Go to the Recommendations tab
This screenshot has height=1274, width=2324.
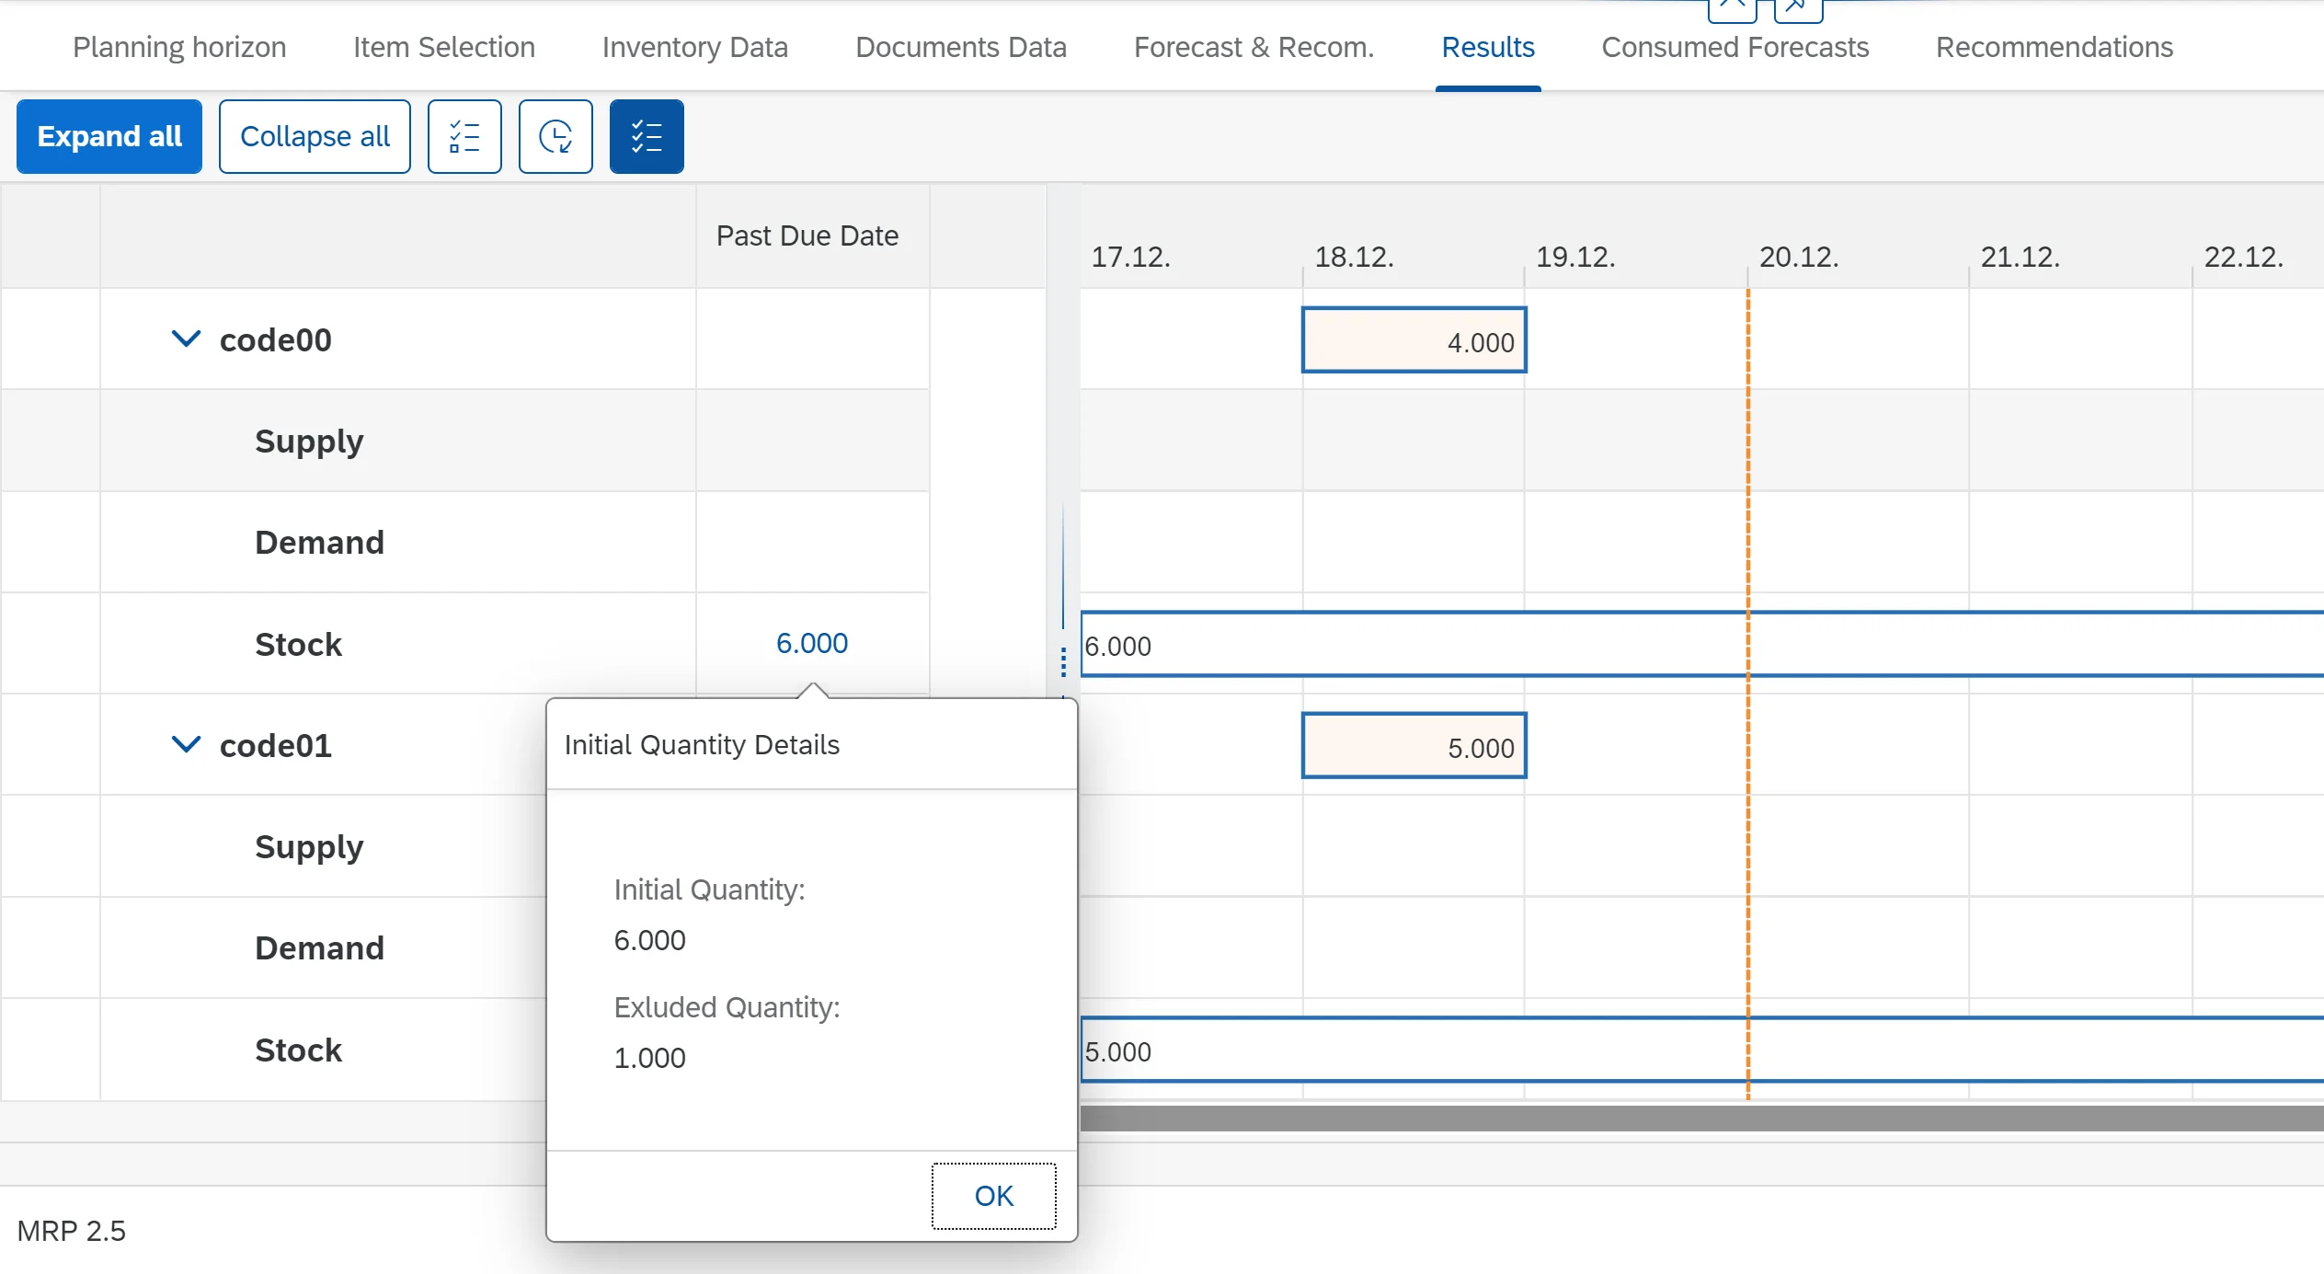pyautogui.click(x=2054, y=47)
